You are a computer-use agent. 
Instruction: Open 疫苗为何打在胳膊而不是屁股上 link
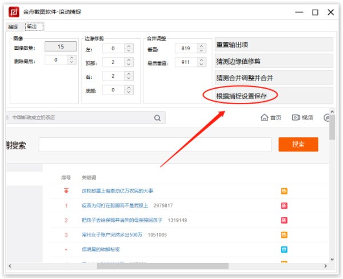(x=115, y=205)
